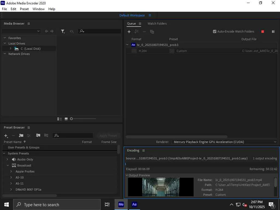Open the Queue panel hamburger menu
This screenshot has height=210, width=280.
click(x=140, y=24)
